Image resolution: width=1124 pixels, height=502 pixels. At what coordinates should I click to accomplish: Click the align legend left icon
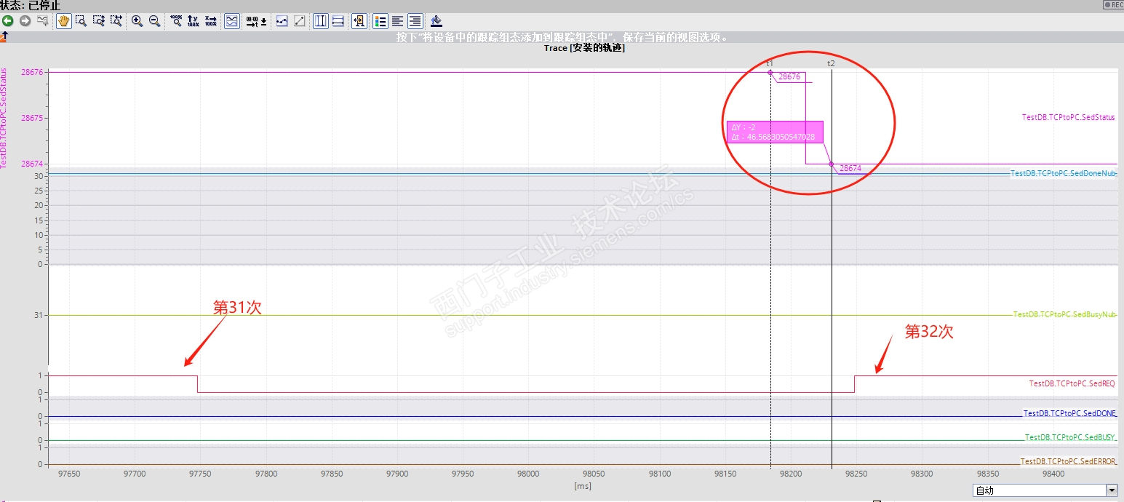tap(398, 21)
